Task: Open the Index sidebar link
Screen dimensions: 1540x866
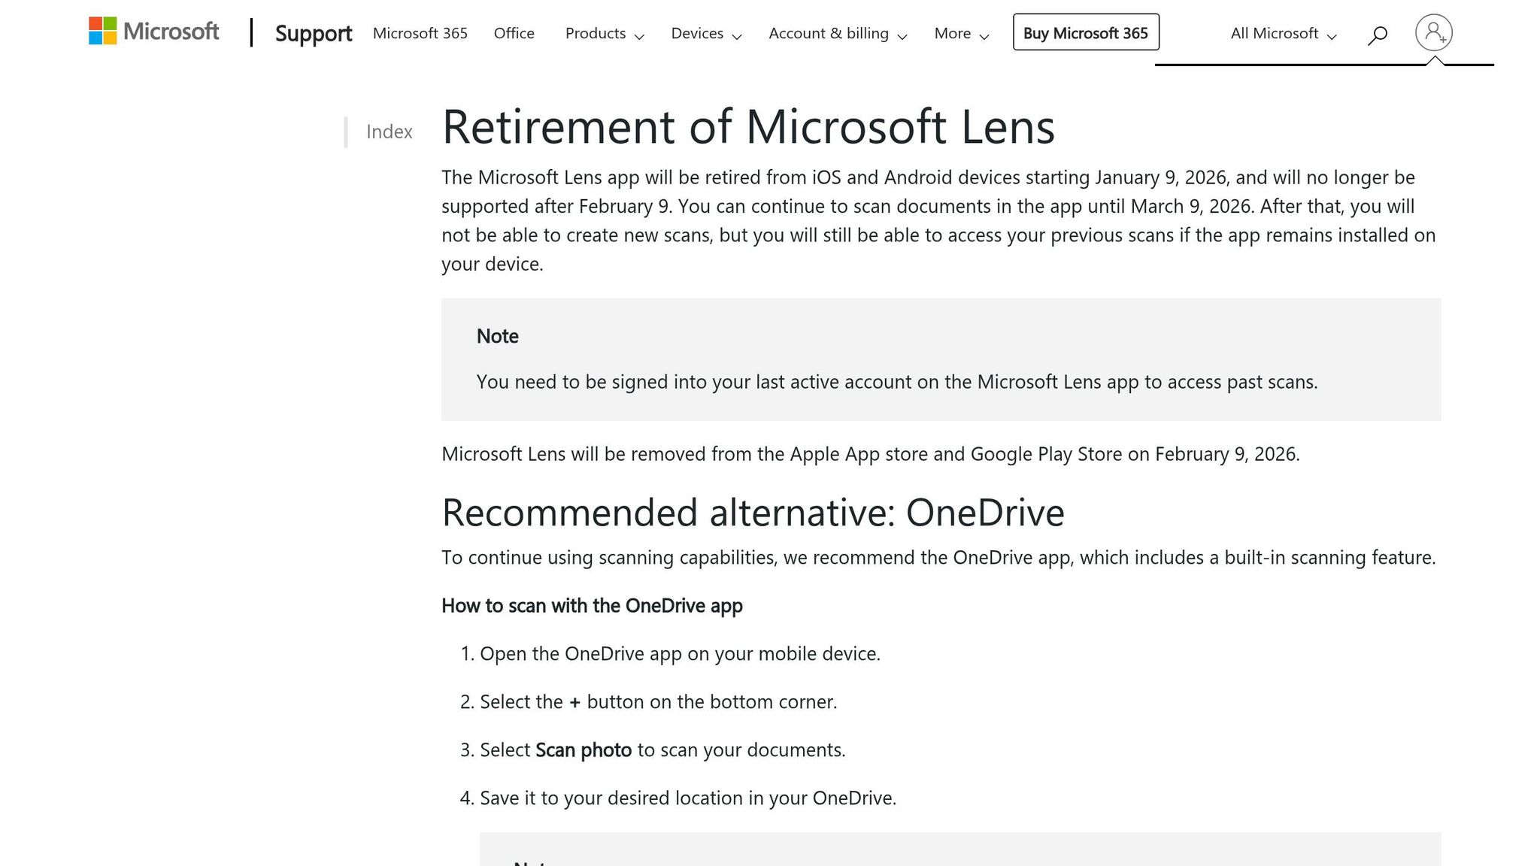Action: pos(389,131)
